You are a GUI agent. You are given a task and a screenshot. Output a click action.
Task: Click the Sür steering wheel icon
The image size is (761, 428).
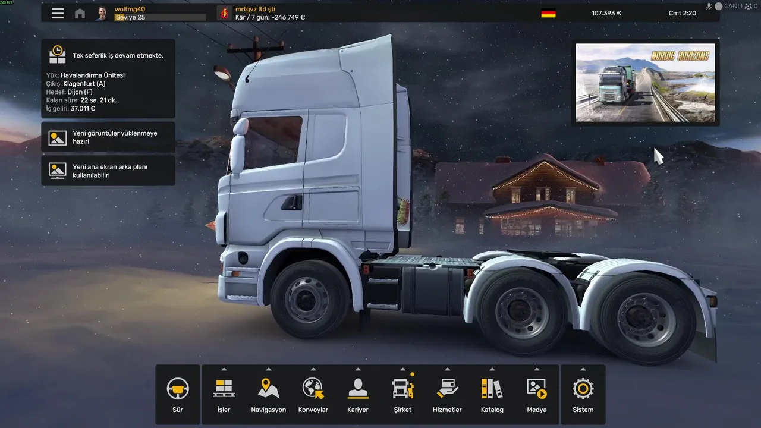tap(178, 389)
